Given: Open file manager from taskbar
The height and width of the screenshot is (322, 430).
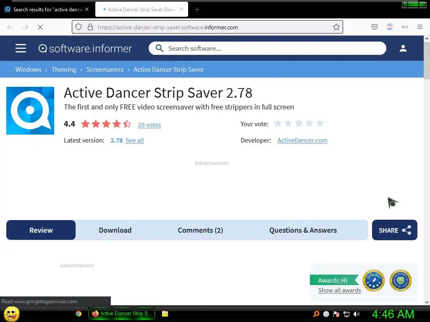Looking at the screenshot, I should point(165,314).
